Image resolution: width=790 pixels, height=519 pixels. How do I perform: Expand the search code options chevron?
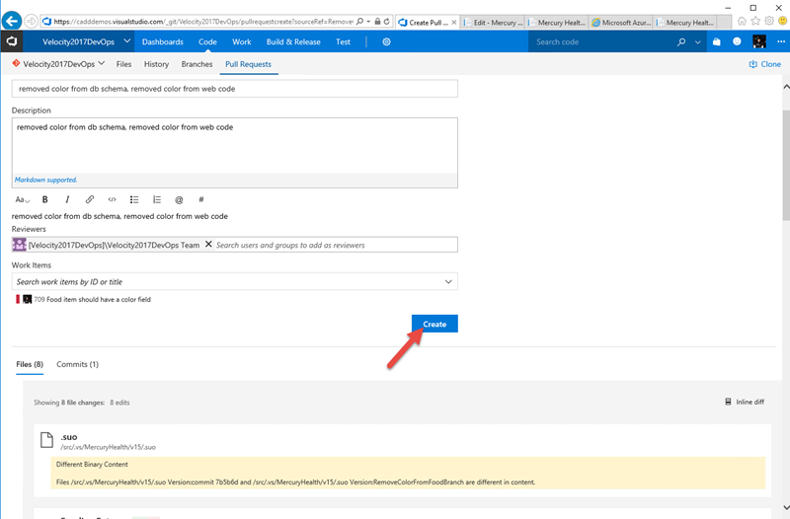pos(698,42)
